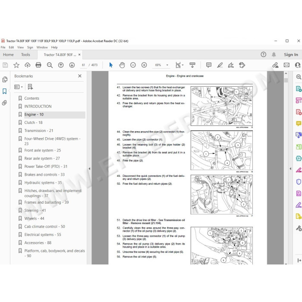Open the zoom level dropdown

tap(167, 65)
